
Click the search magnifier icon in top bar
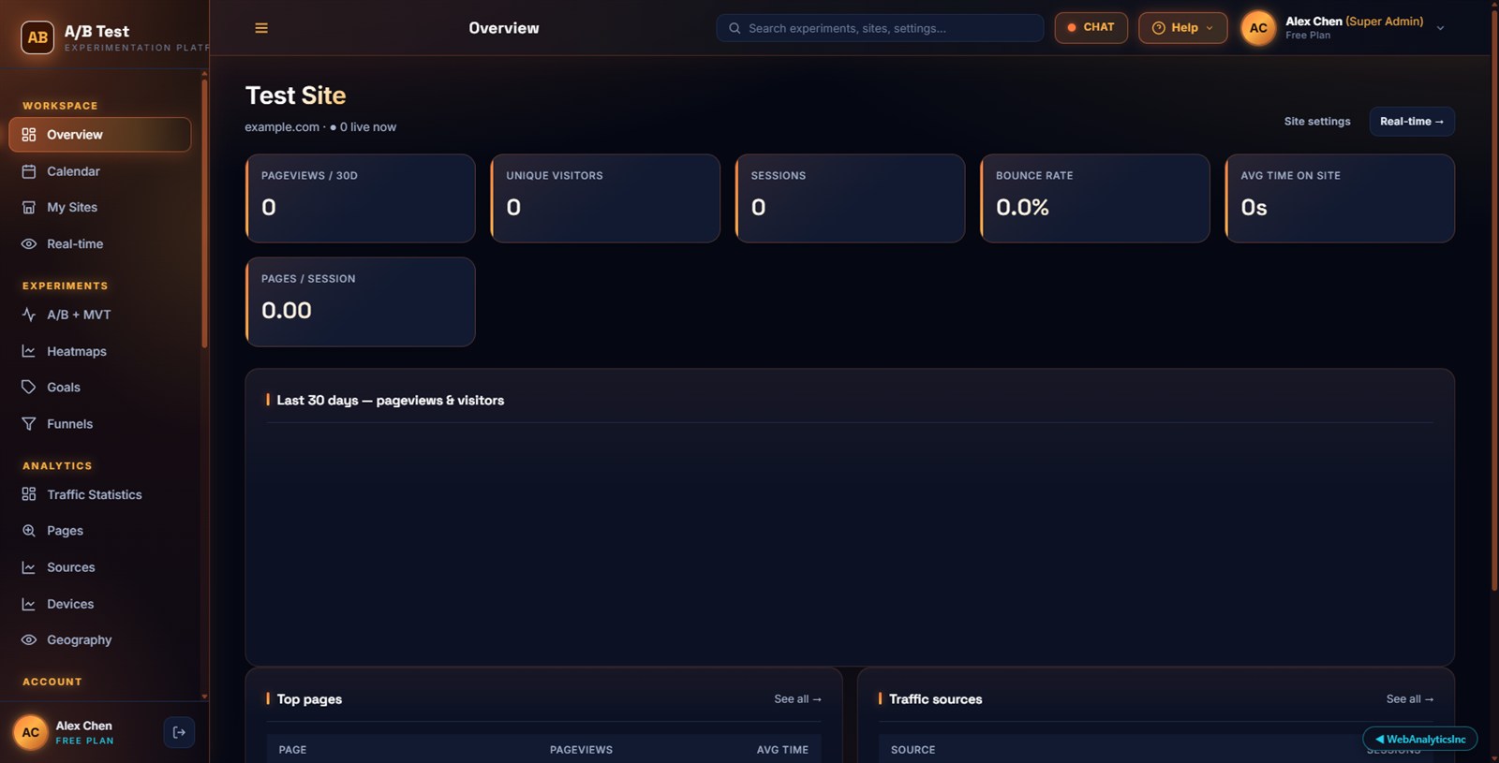[x=735, y=28]
